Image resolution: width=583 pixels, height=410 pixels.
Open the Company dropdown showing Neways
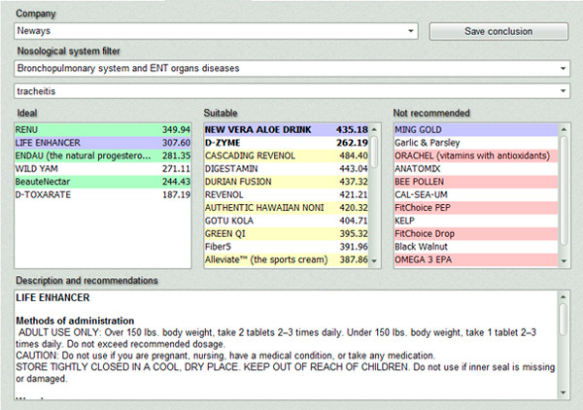coord(216,31)
